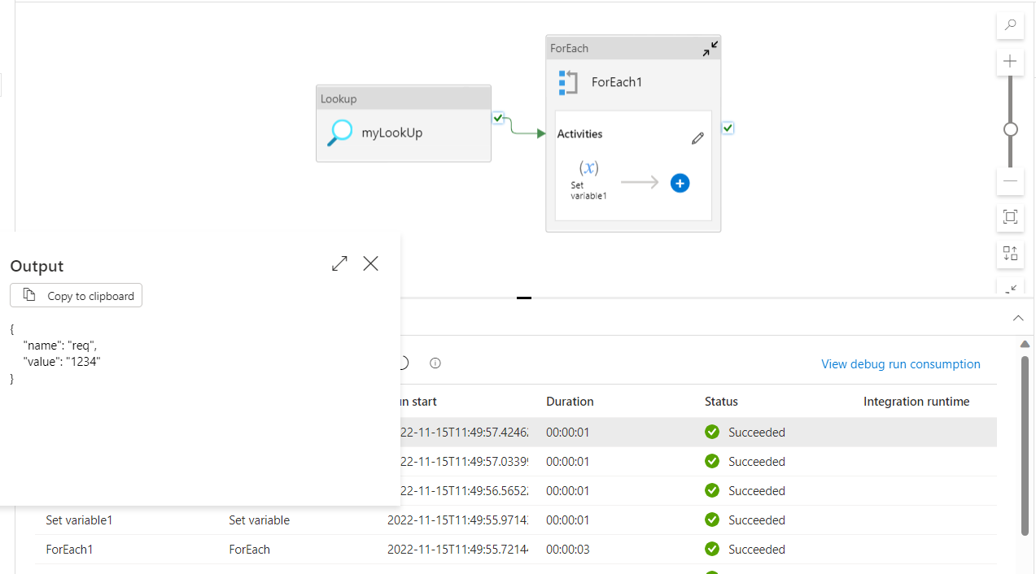Viewport: 1036px width, 574px height.
Task: Zoom out with the minus button
Action: tap(1010, 181)
